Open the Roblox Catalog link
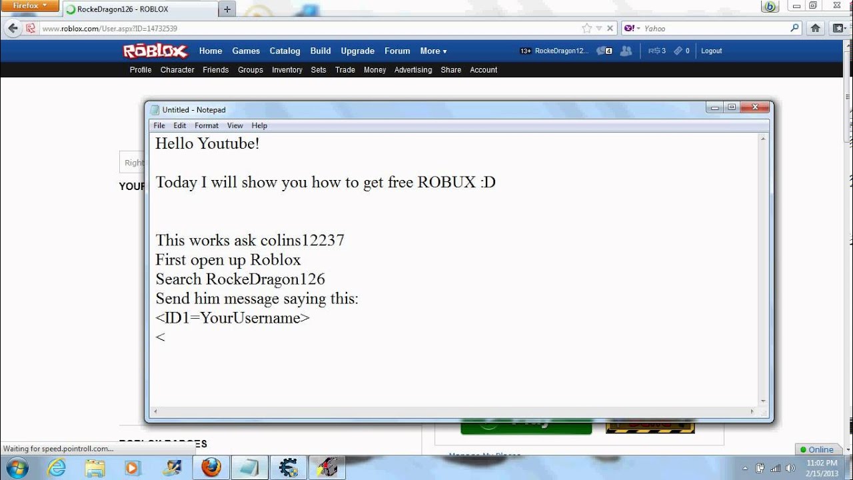853x480 pixels. click(x=285, y=51)
